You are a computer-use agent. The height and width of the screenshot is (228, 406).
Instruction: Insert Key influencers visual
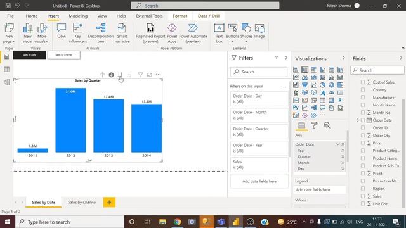77,34
